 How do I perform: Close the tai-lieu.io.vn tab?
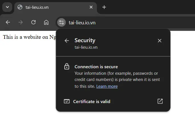click(x=91, y=7)
